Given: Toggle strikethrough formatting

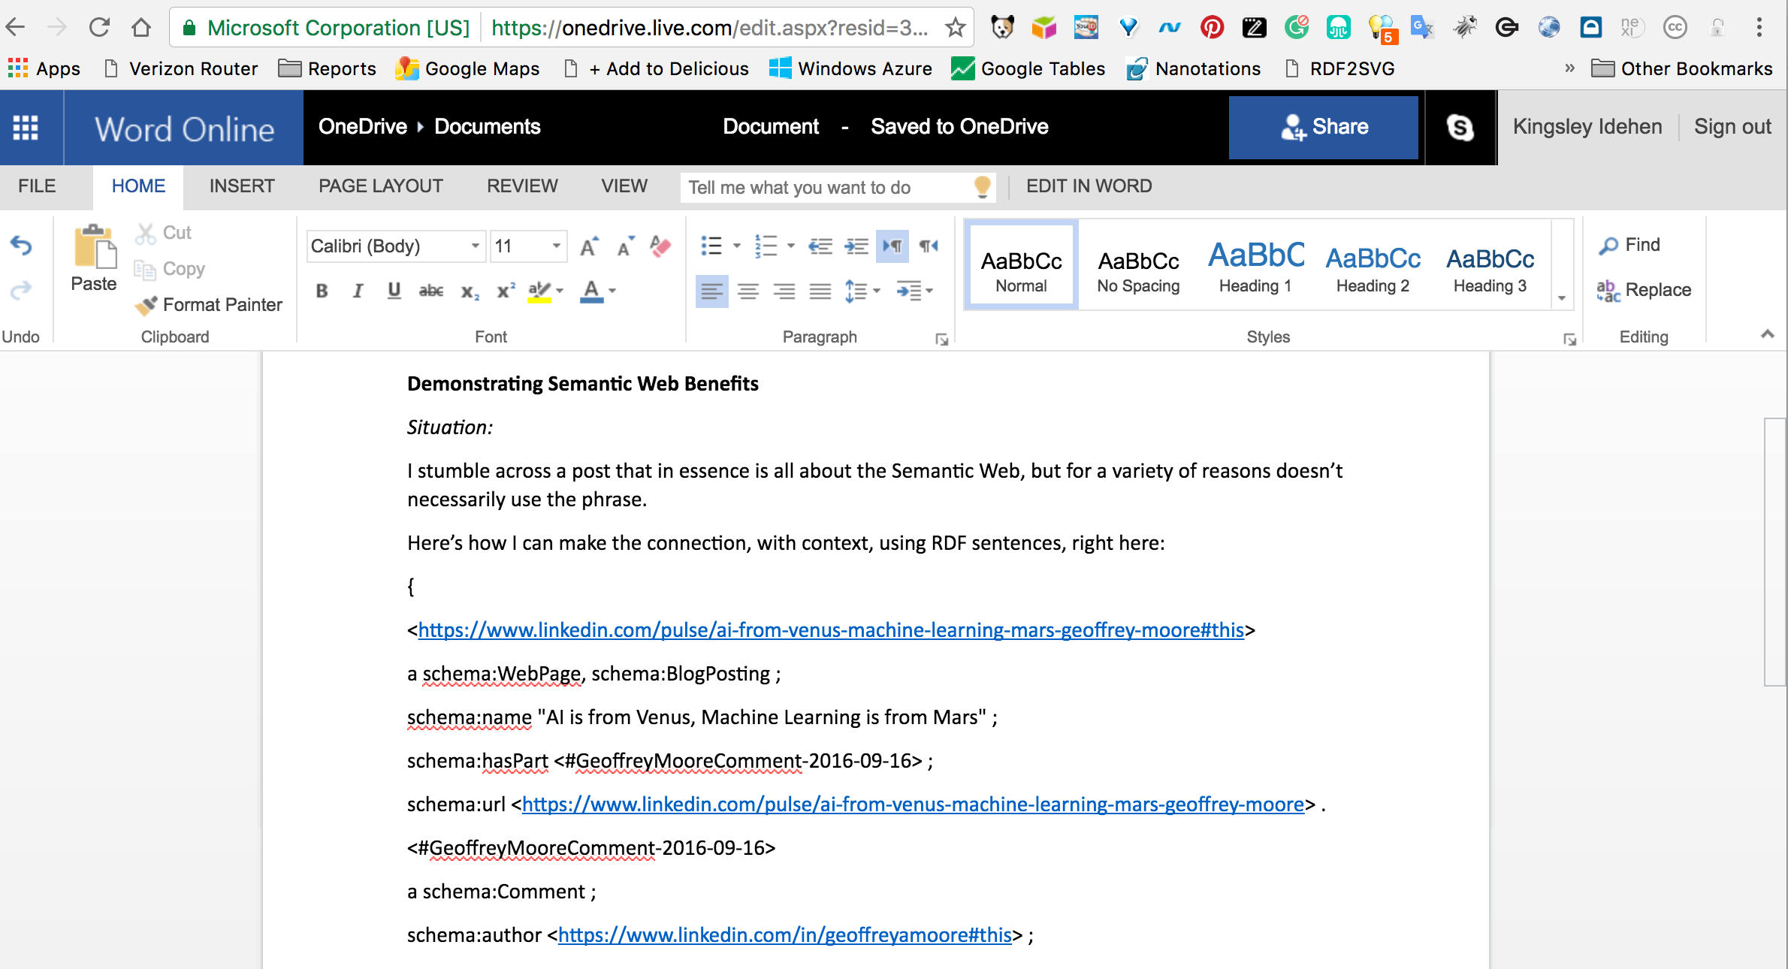Looking at the screenshot, I should tap(430, 291).
